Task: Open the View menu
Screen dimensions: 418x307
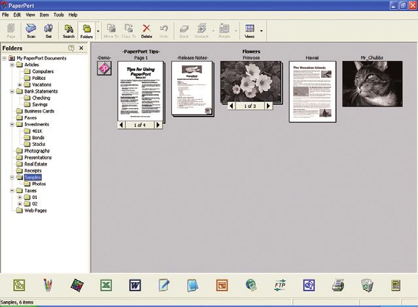Action: pos(30,15)
